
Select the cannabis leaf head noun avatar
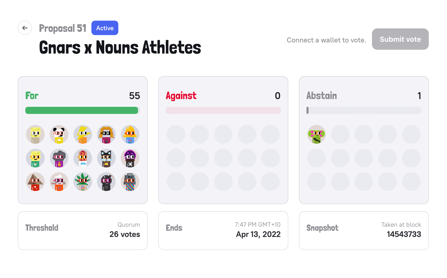(83, 182)
